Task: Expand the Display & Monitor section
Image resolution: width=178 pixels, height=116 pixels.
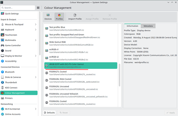Action: [x=36, y=56]
